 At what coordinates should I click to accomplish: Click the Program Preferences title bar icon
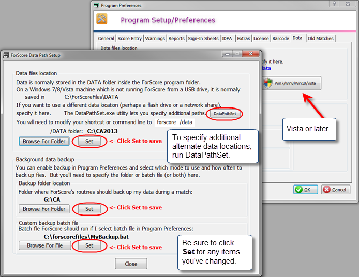(x=96, y=5)
